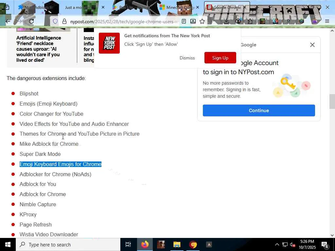Open File Explorer from the taskbar
Screen dimensions: 335x251
[x=177, y=244]
